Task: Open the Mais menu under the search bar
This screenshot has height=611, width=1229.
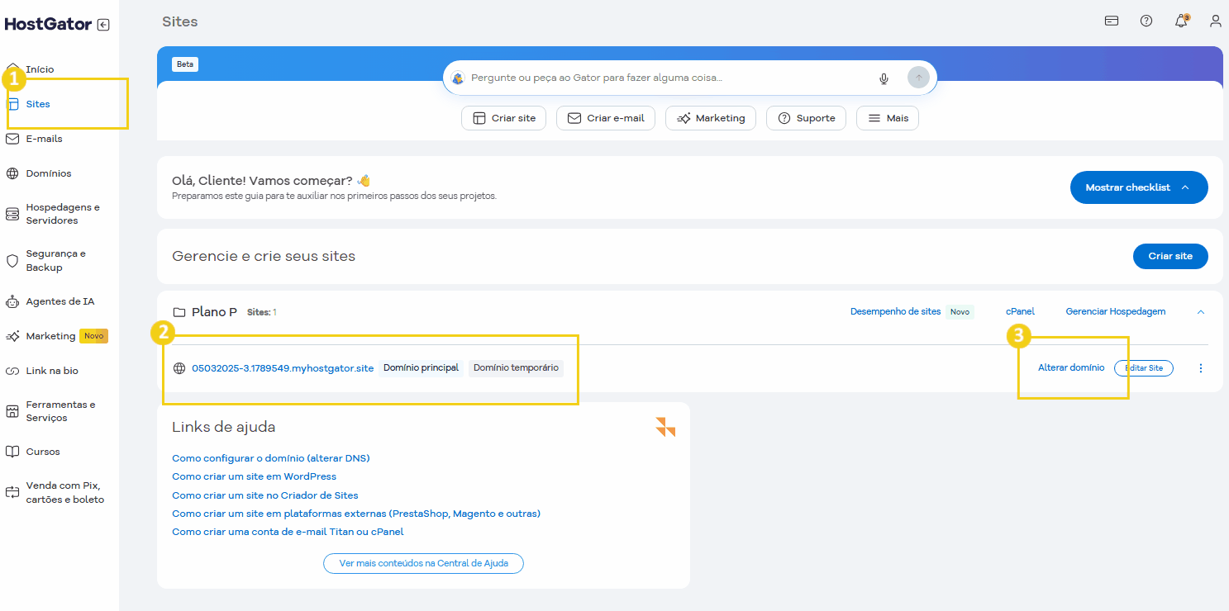Action: pyautogui.click(x=887, y=118)
